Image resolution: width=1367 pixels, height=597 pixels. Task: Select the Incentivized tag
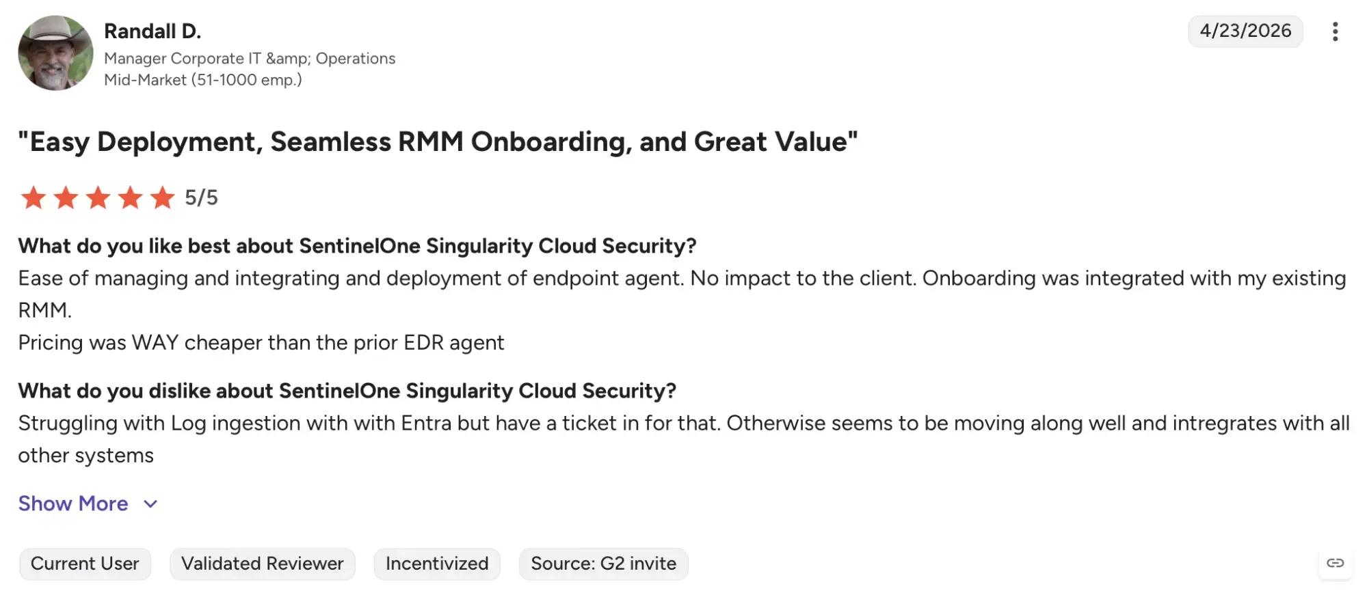437,564
